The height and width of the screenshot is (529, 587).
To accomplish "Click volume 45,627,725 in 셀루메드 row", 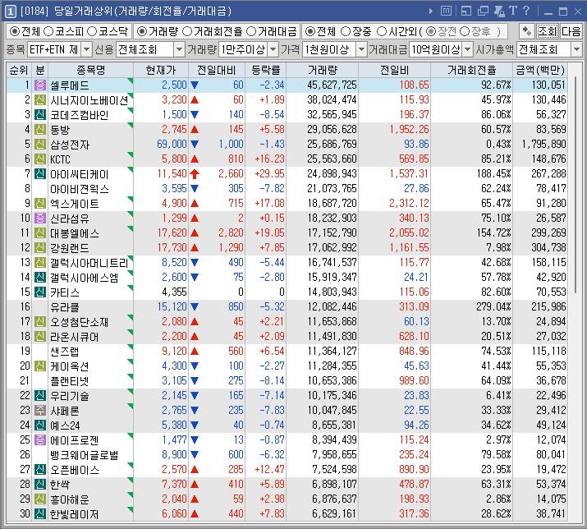I will coord(332,85).
